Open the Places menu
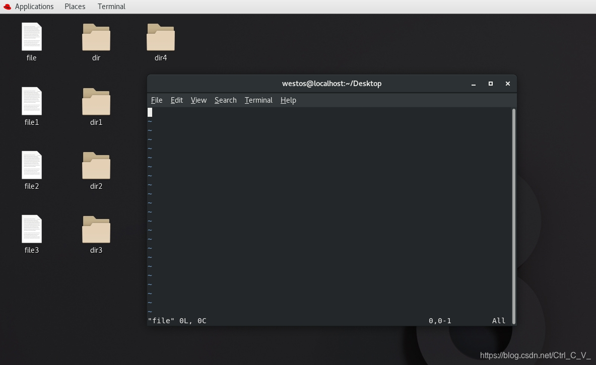Image resolution: width=596 pixels, height=365 pixels. point(75,7)
